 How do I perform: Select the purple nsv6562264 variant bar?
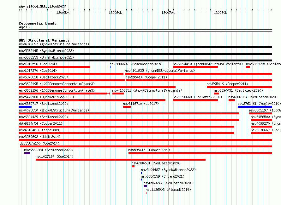27,153
